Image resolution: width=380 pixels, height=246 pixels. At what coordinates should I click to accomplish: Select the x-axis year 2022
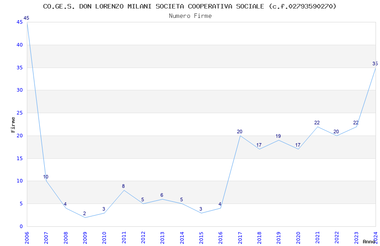tap(337, 238)
